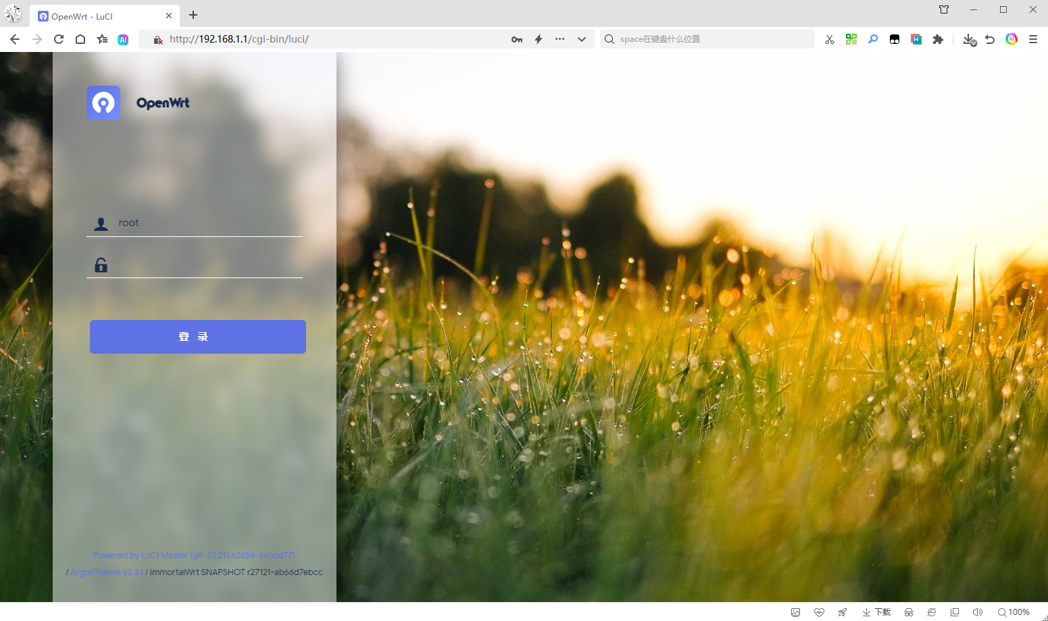Image resolution: width=1048 pixels, height=621 pixels.
Task: Open the browser main hamburger menu
Action: (x=1033, y=39)
